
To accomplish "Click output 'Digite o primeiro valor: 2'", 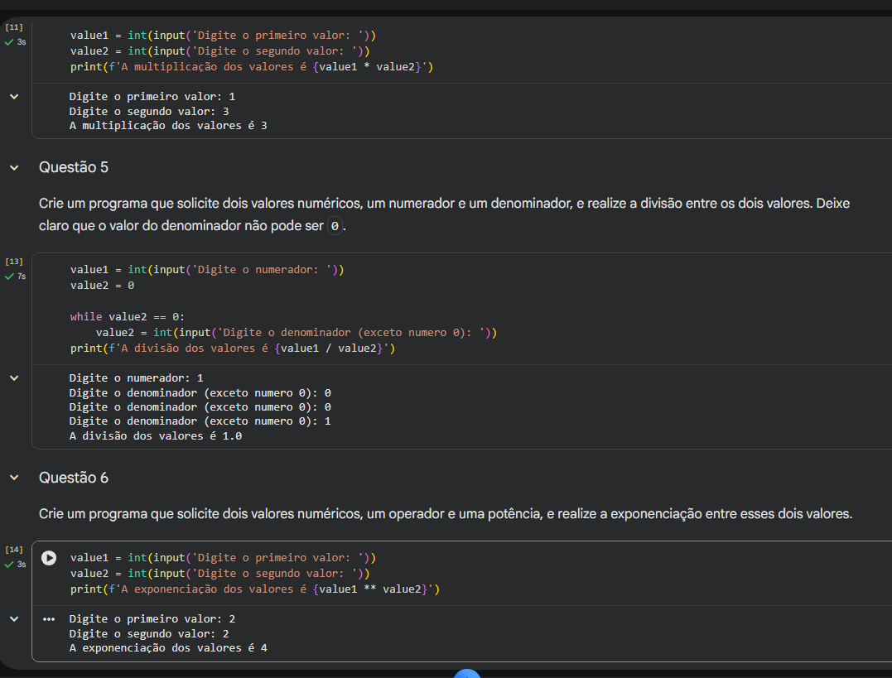I will coord(152,619).
